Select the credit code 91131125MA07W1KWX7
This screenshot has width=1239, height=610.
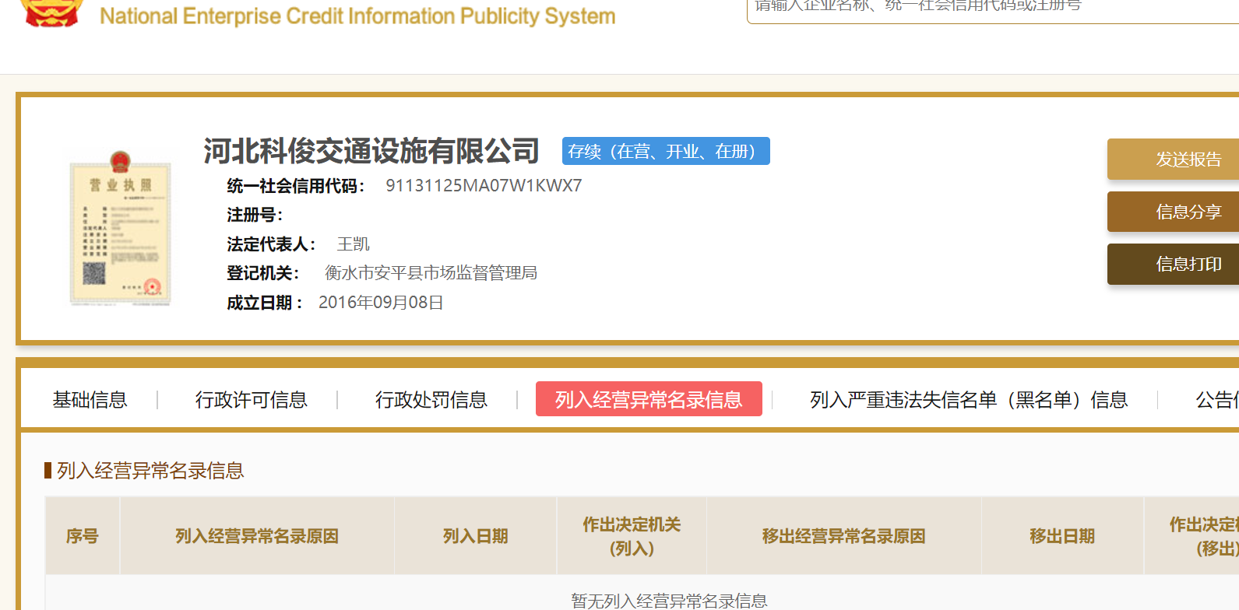(x=484, y=186)
